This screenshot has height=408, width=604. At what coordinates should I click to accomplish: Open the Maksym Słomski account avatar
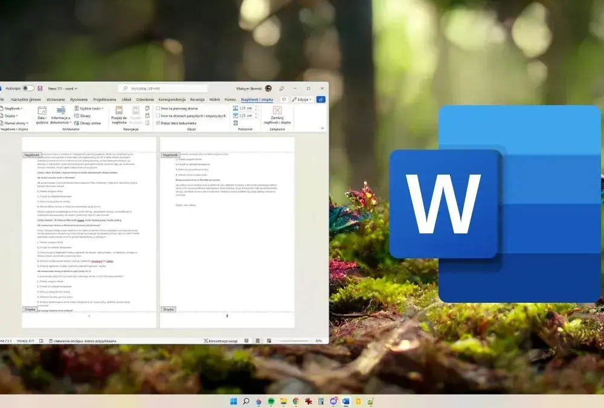269,88
